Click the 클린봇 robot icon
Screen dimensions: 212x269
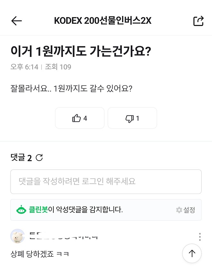click(x=21, y=210)
